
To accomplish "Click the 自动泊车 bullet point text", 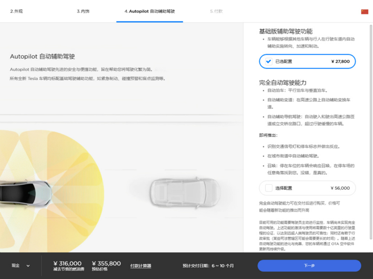I will pyautogui.click(x=297, y=90).
